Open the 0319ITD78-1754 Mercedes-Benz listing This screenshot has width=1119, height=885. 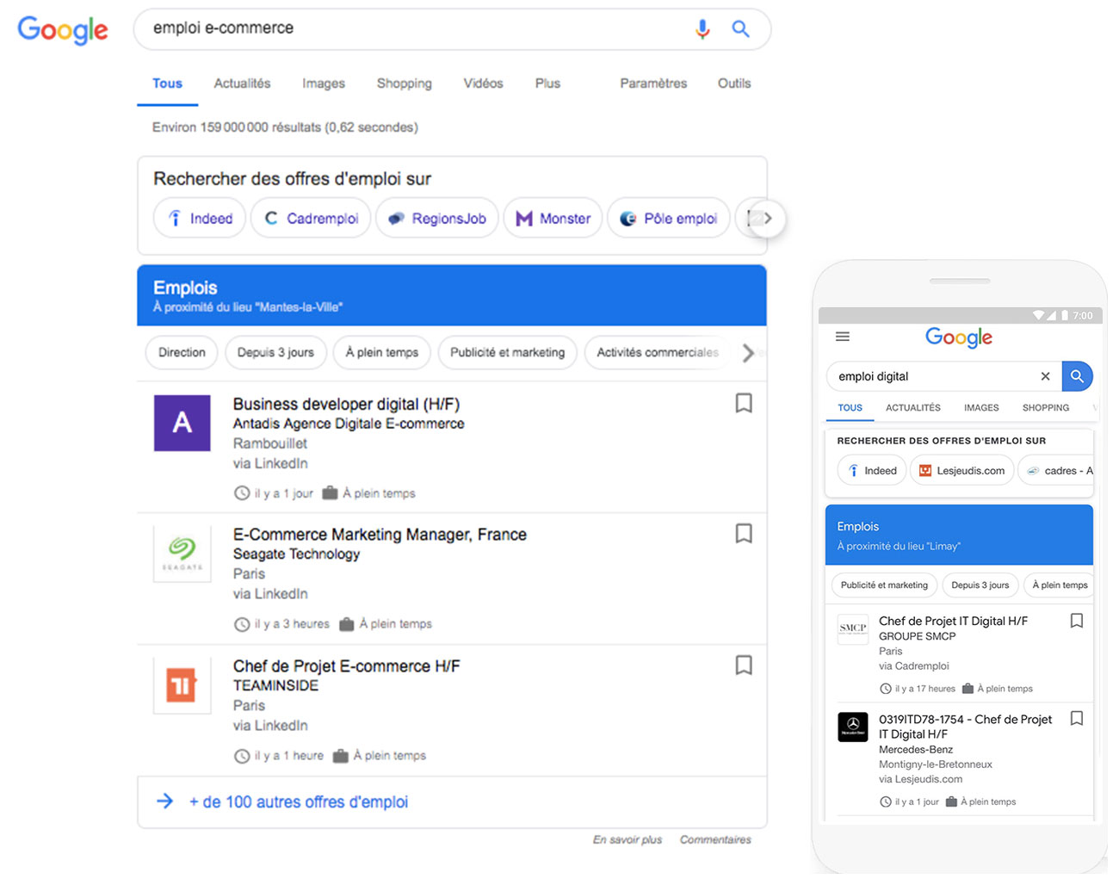pos(965,727)
